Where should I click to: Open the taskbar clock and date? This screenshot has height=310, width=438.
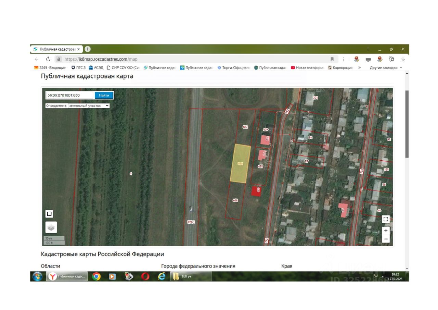click(395, 276)
